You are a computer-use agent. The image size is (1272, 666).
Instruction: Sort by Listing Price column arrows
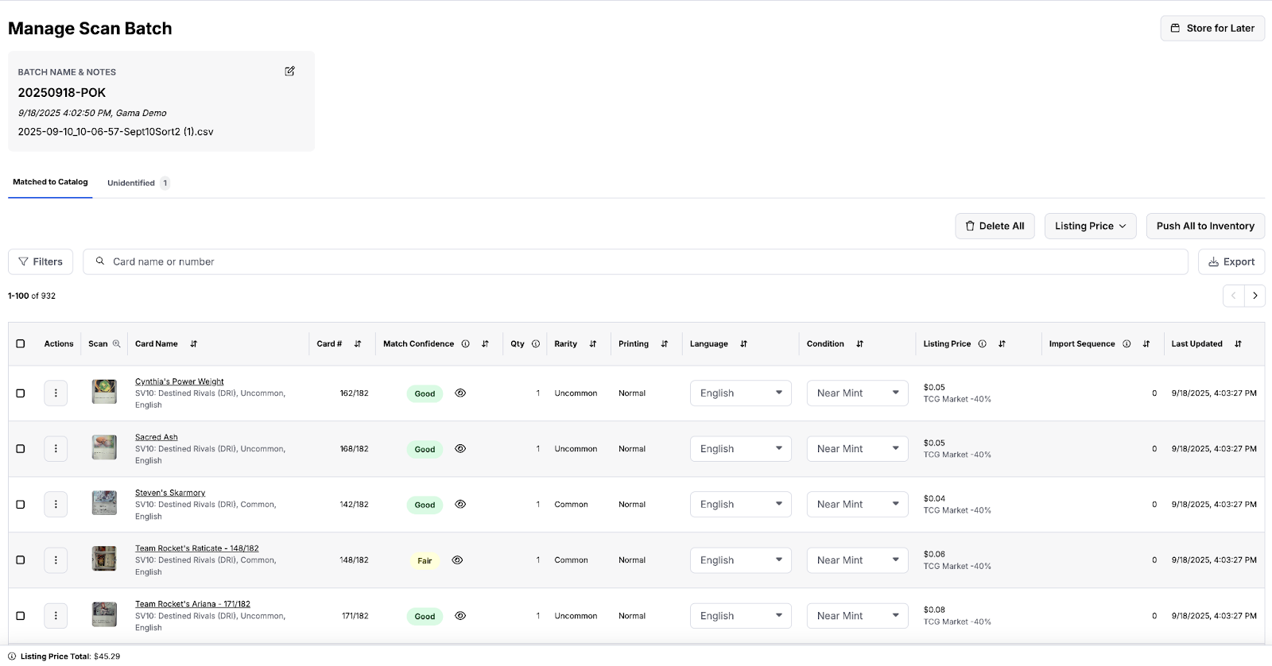pos(1002,344)
